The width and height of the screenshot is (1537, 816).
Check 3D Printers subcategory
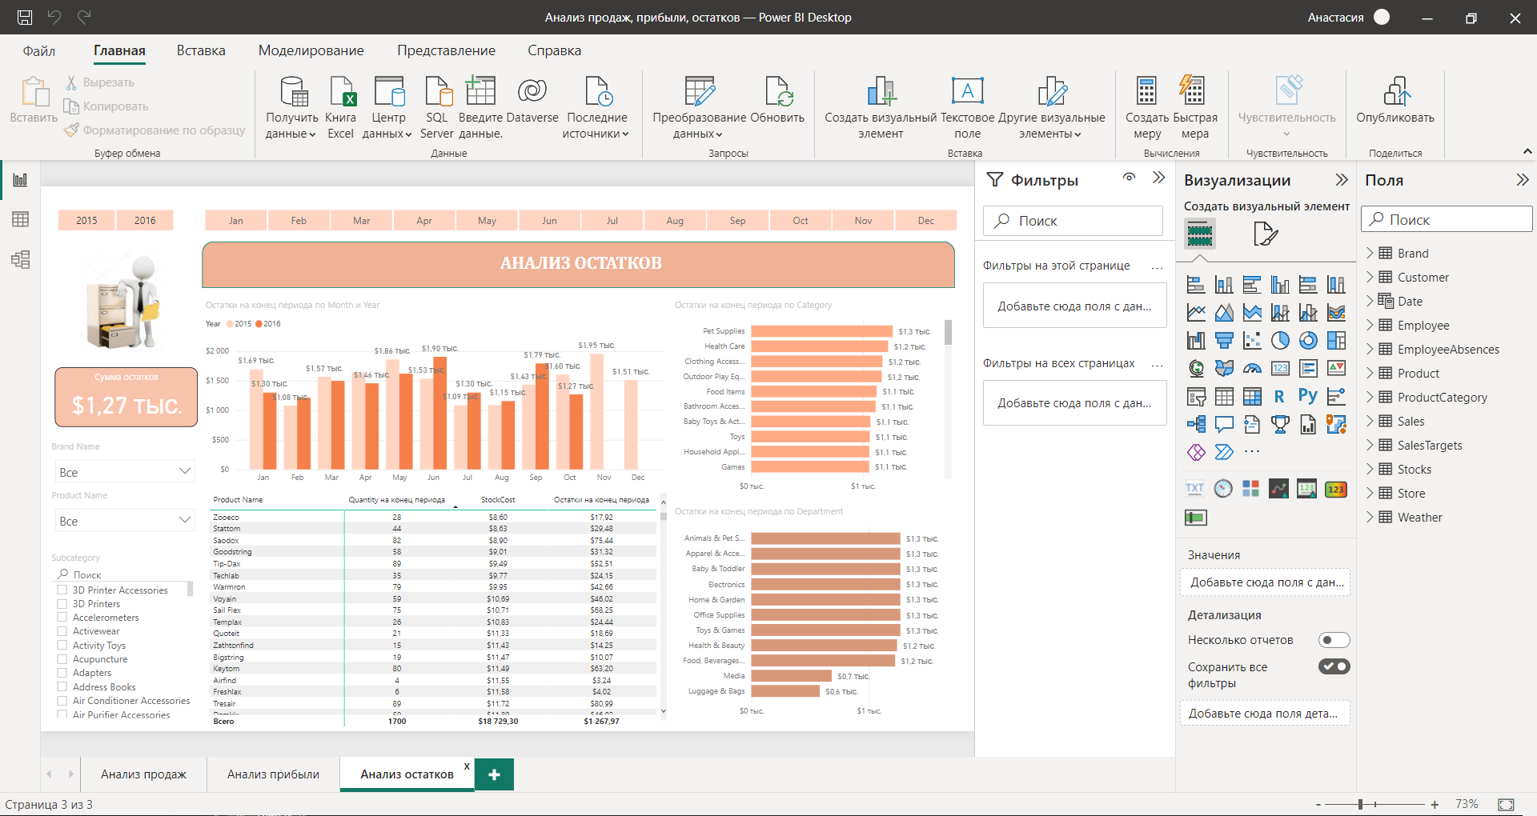coord(62,604)
